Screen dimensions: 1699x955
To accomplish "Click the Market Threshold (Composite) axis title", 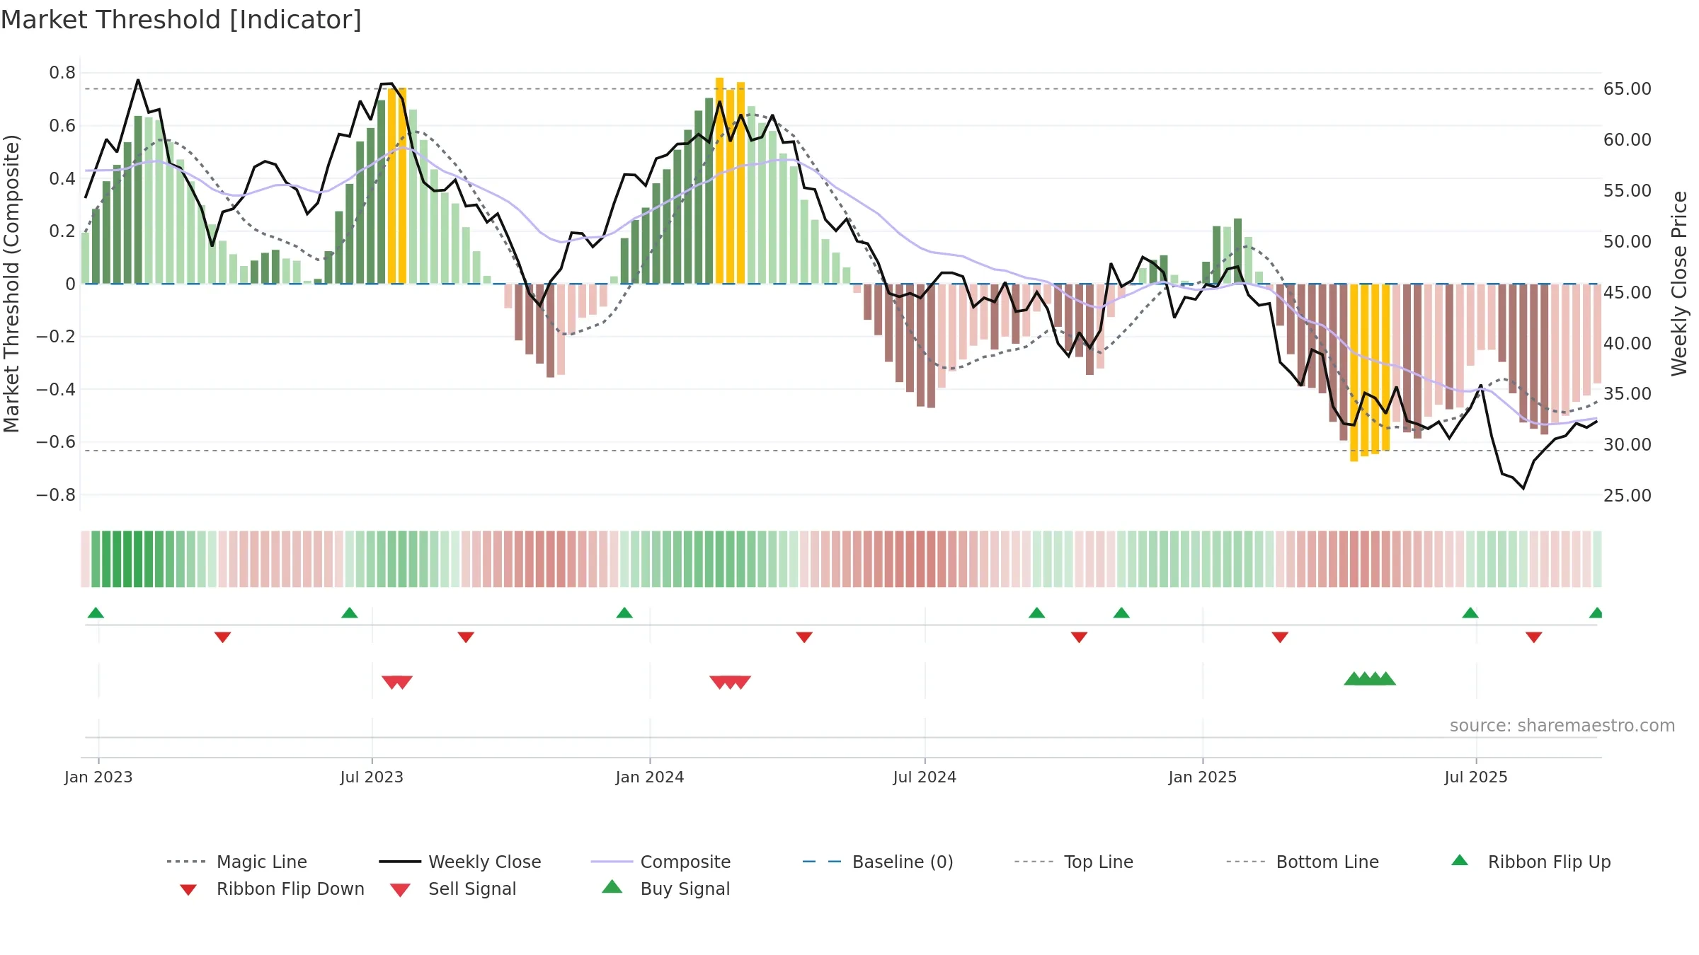I will [x=11, y=284].
